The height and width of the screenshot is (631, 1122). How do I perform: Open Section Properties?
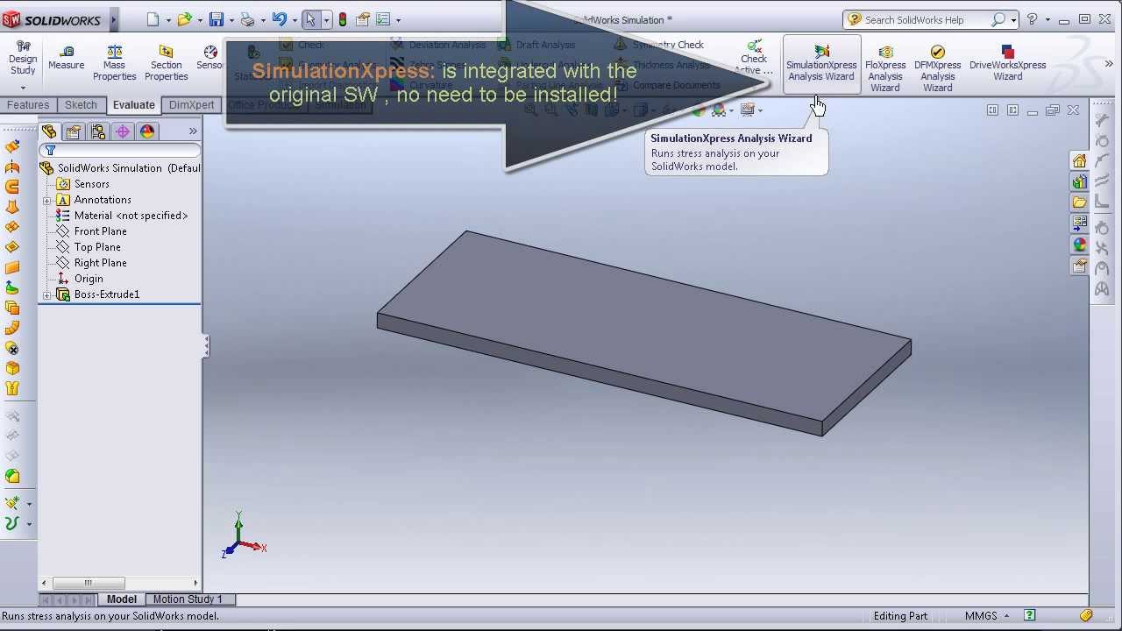click(166, 63)
